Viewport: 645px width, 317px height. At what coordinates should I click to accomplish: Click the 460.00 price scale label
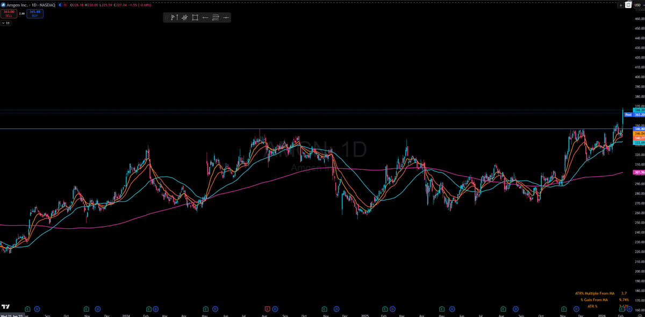639,19
